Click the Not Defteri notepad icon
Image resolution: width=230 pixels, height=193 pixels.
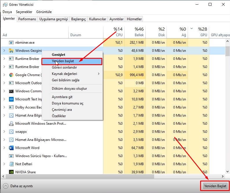coord(11,164)
